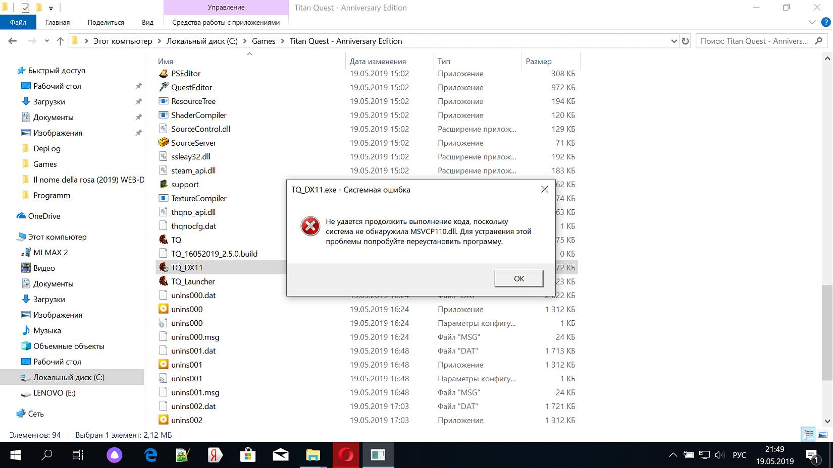The image size is (833, 468).
Task: Close the TQ_DX11.exe system error dialog
Action: 544,190
